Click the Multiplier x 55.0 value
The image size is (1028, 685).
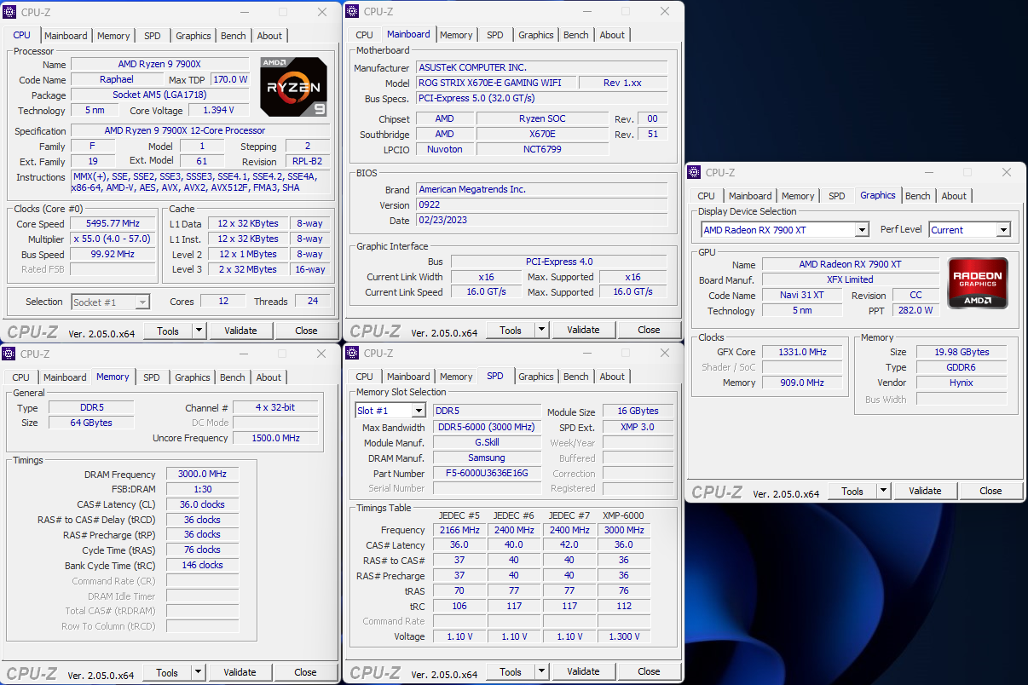(113, 239)
